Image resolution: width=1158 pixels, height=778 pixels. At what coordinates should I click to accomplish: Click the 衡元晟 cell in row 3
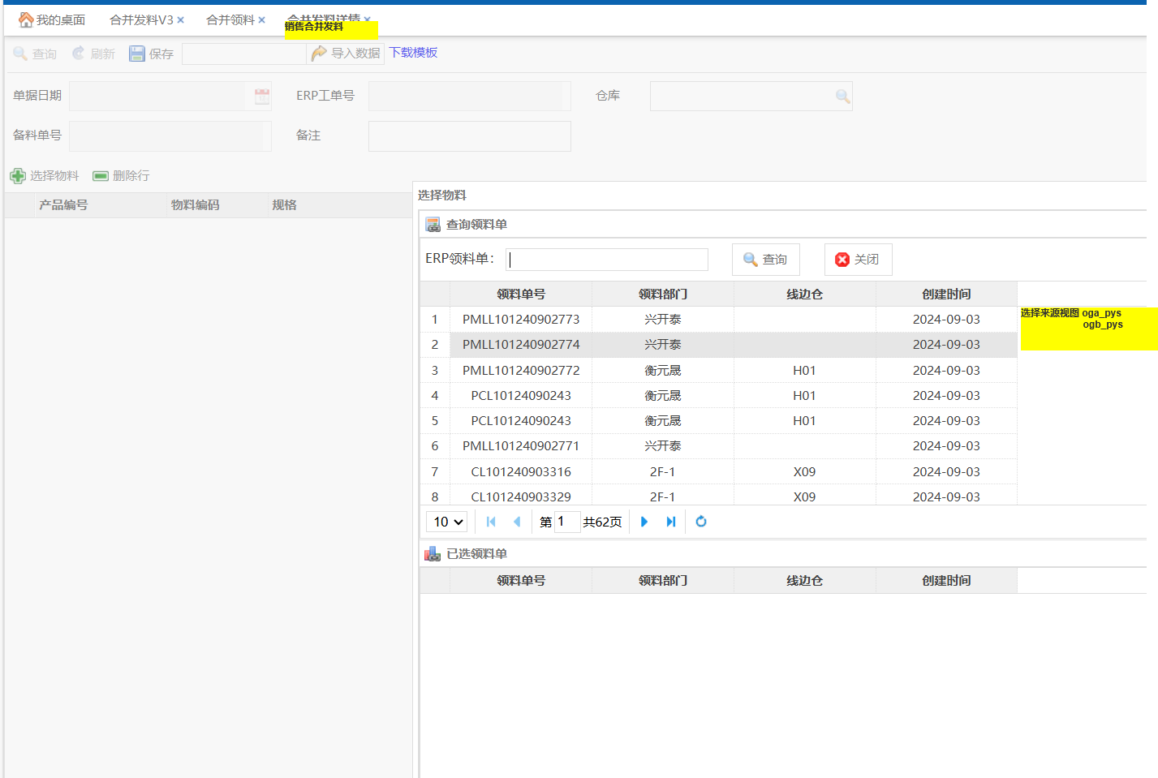663,370
